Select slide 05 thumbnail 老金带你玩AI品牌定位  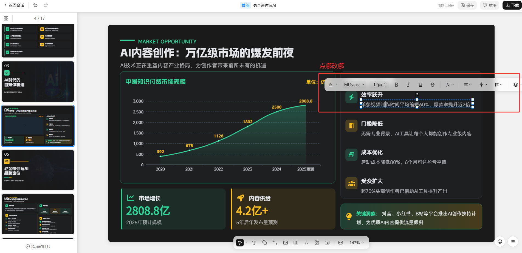(x=38, y=170)
